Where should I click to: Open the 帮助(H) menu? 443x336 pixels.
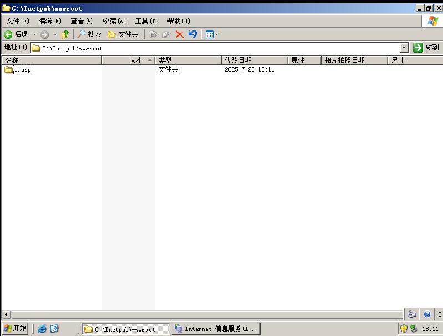pos(179,21)
